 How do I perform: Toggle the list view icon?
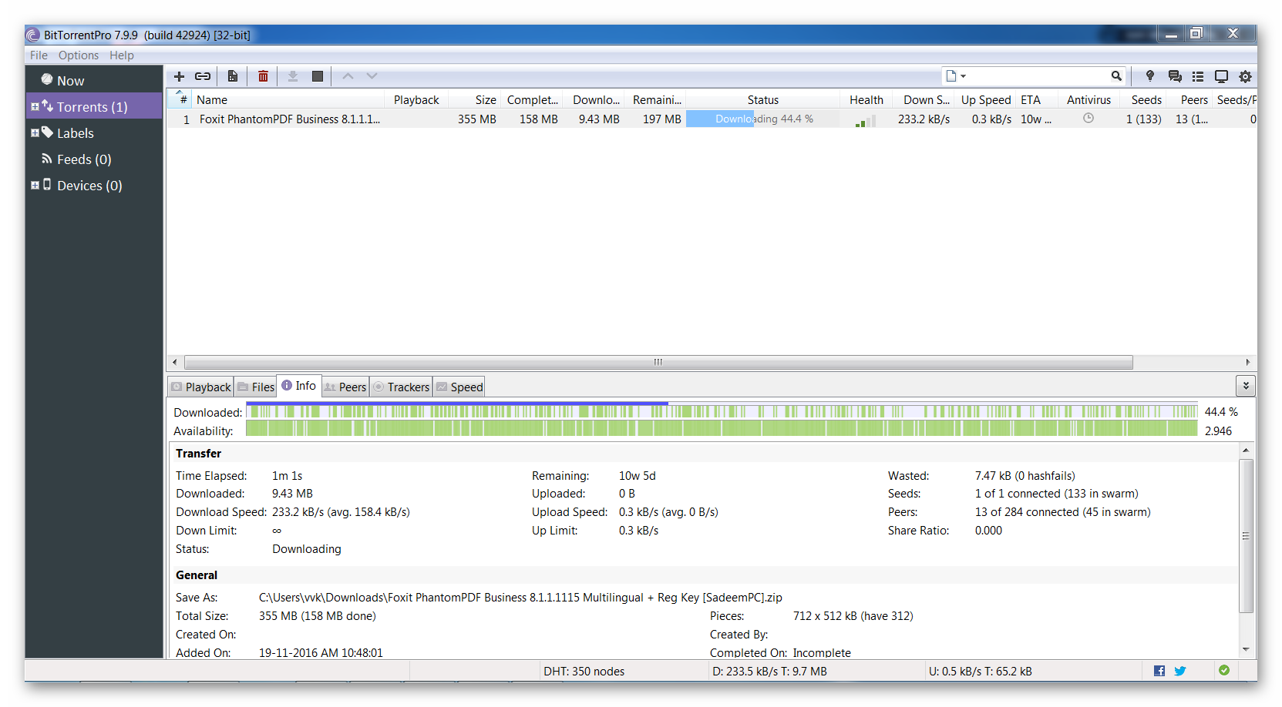click(x=1198, y=76)
